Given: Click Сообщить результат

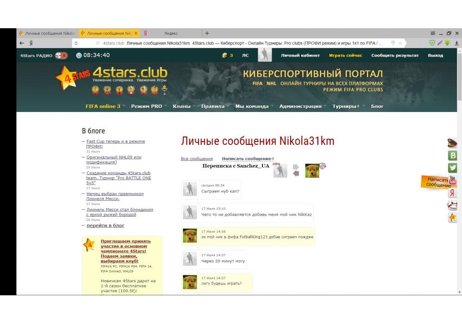Looking at the screenshot, I should (395, 56).
